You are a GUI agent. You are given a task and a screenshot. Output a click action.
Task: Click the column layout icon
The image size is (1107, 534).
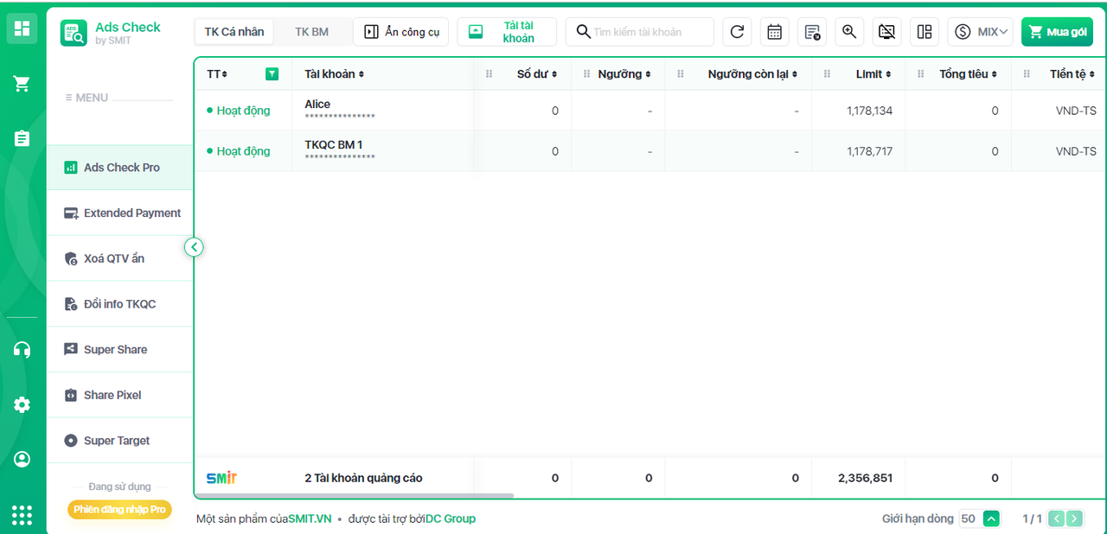tap(924, 32)
